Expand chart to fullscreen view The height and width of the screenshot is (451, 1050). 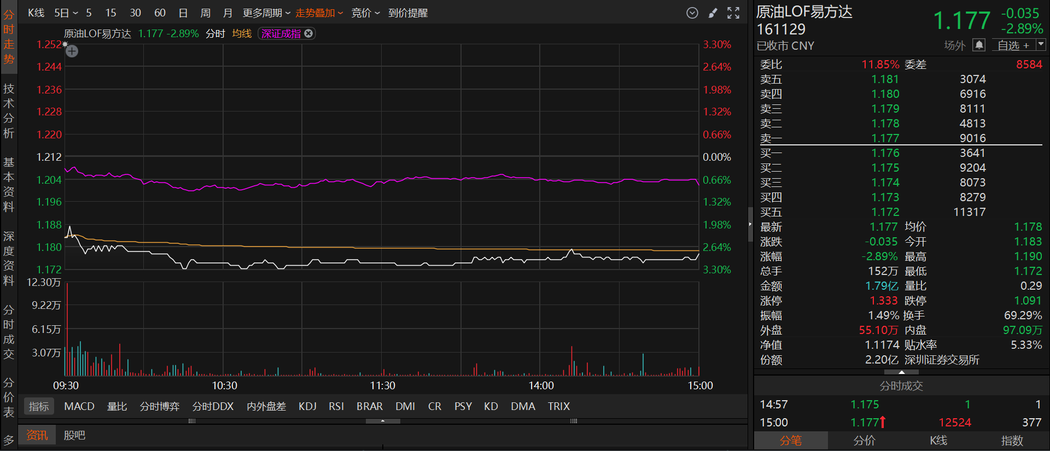[733, 13]
